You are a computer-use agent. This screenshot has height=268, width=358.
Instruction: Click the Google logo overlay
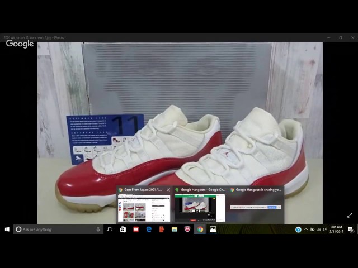click(x=20, y=44)
